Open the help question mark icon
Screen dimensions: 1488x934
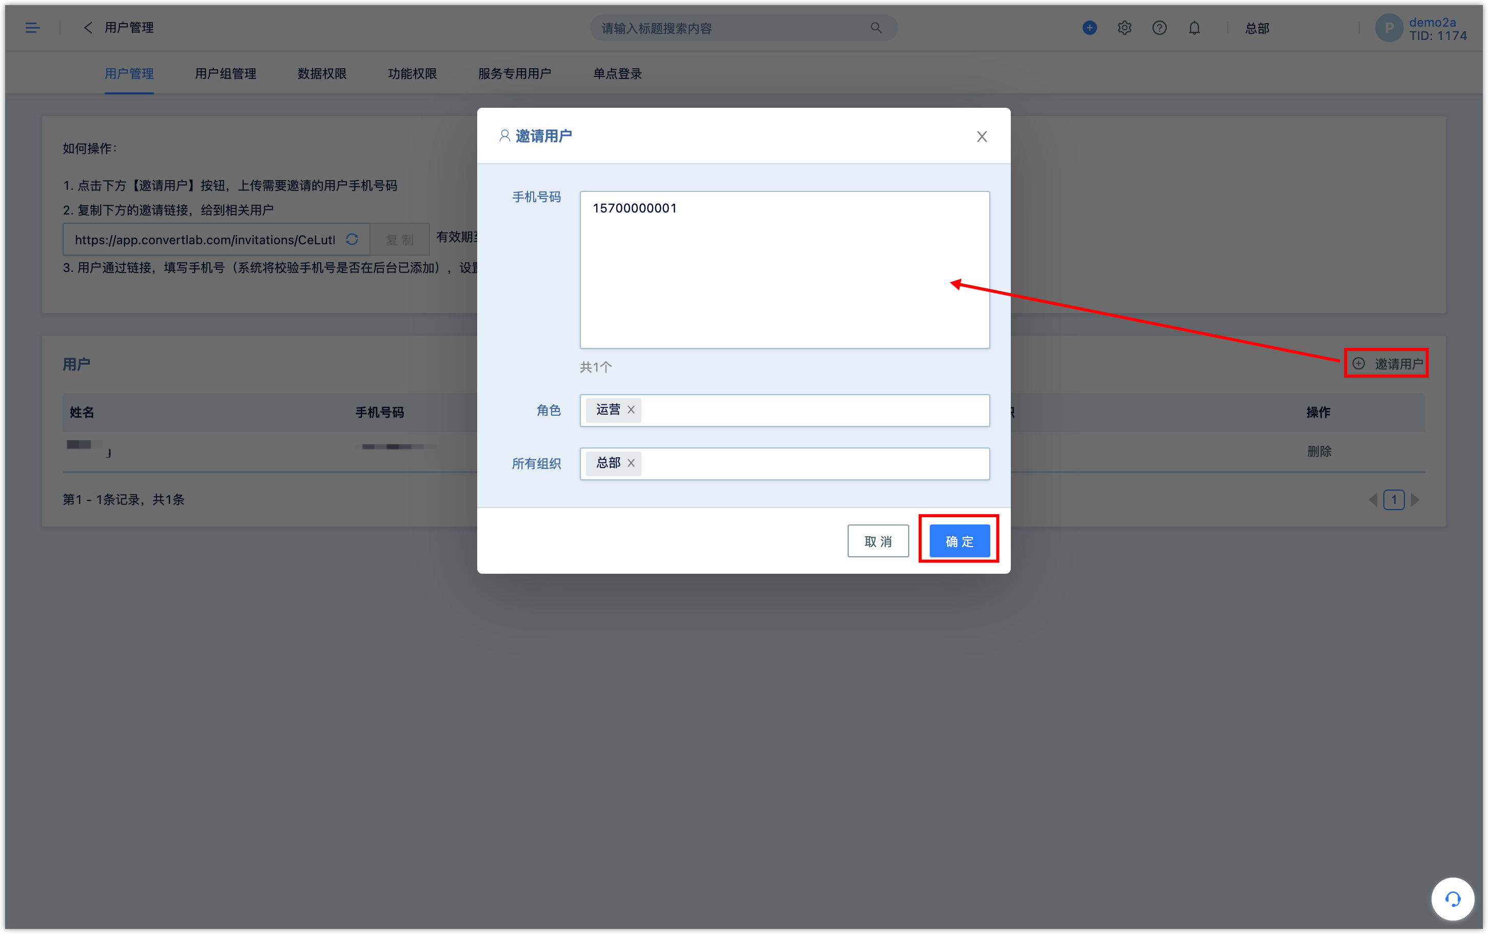tap(1159, 28)
